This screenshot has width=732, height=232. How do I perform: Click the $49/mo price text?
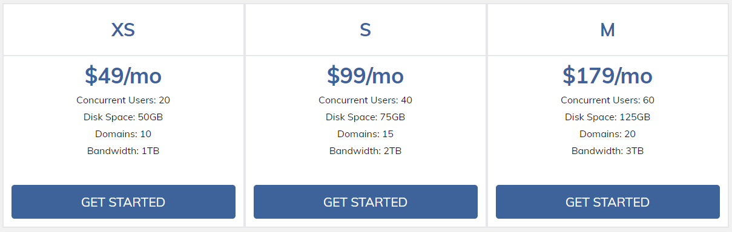123,76
